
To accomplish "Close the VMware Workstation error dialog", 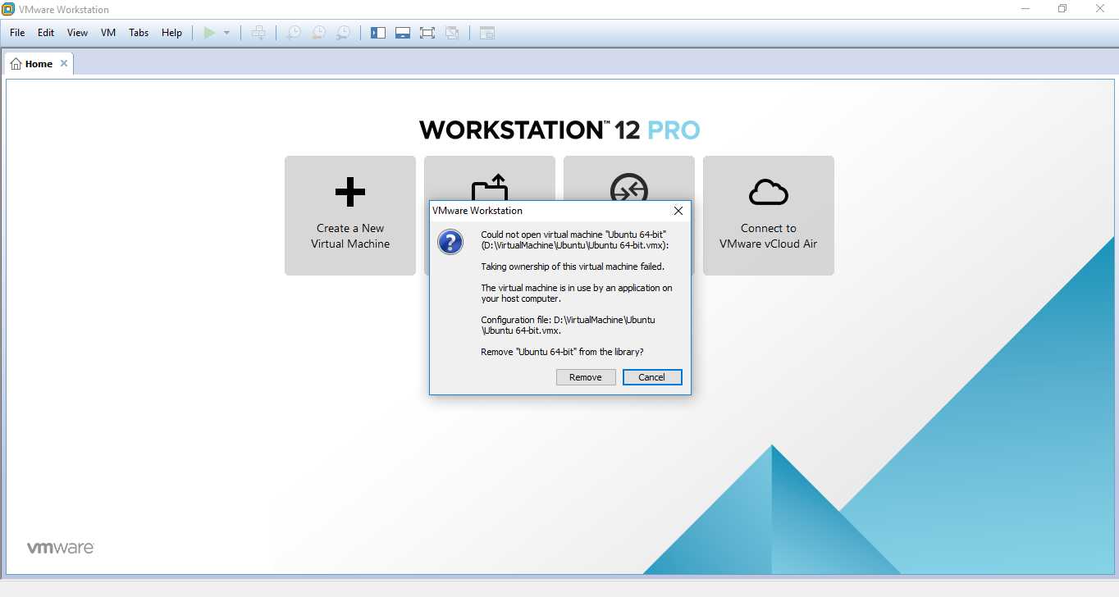I will coord(678,211).
